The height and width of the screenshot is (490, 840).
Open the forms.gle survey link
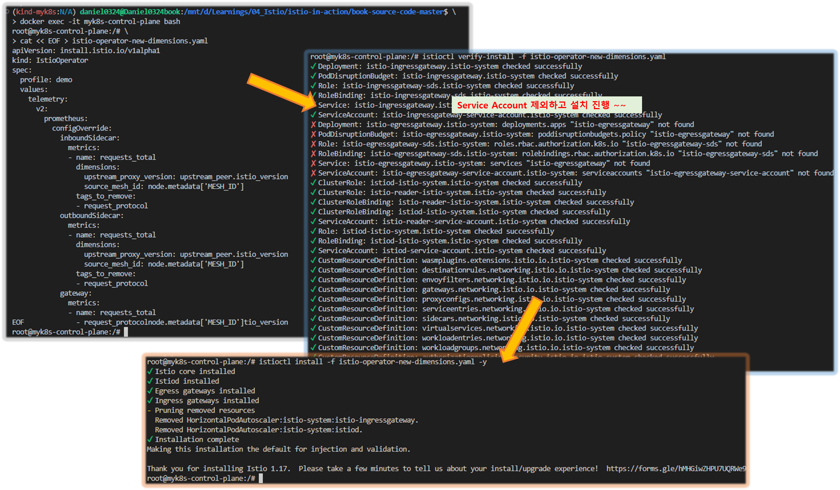coord(676,468)
